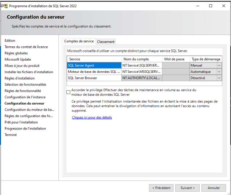Enable the volume maintenance tasks privilege checkbox
Viewport: 231px width, 195px height.
coord(68,92)
